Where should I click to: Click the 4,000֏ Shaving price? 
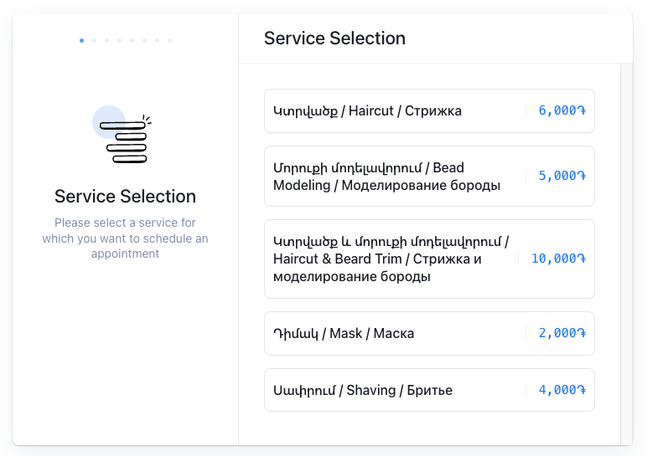[562, 390]
